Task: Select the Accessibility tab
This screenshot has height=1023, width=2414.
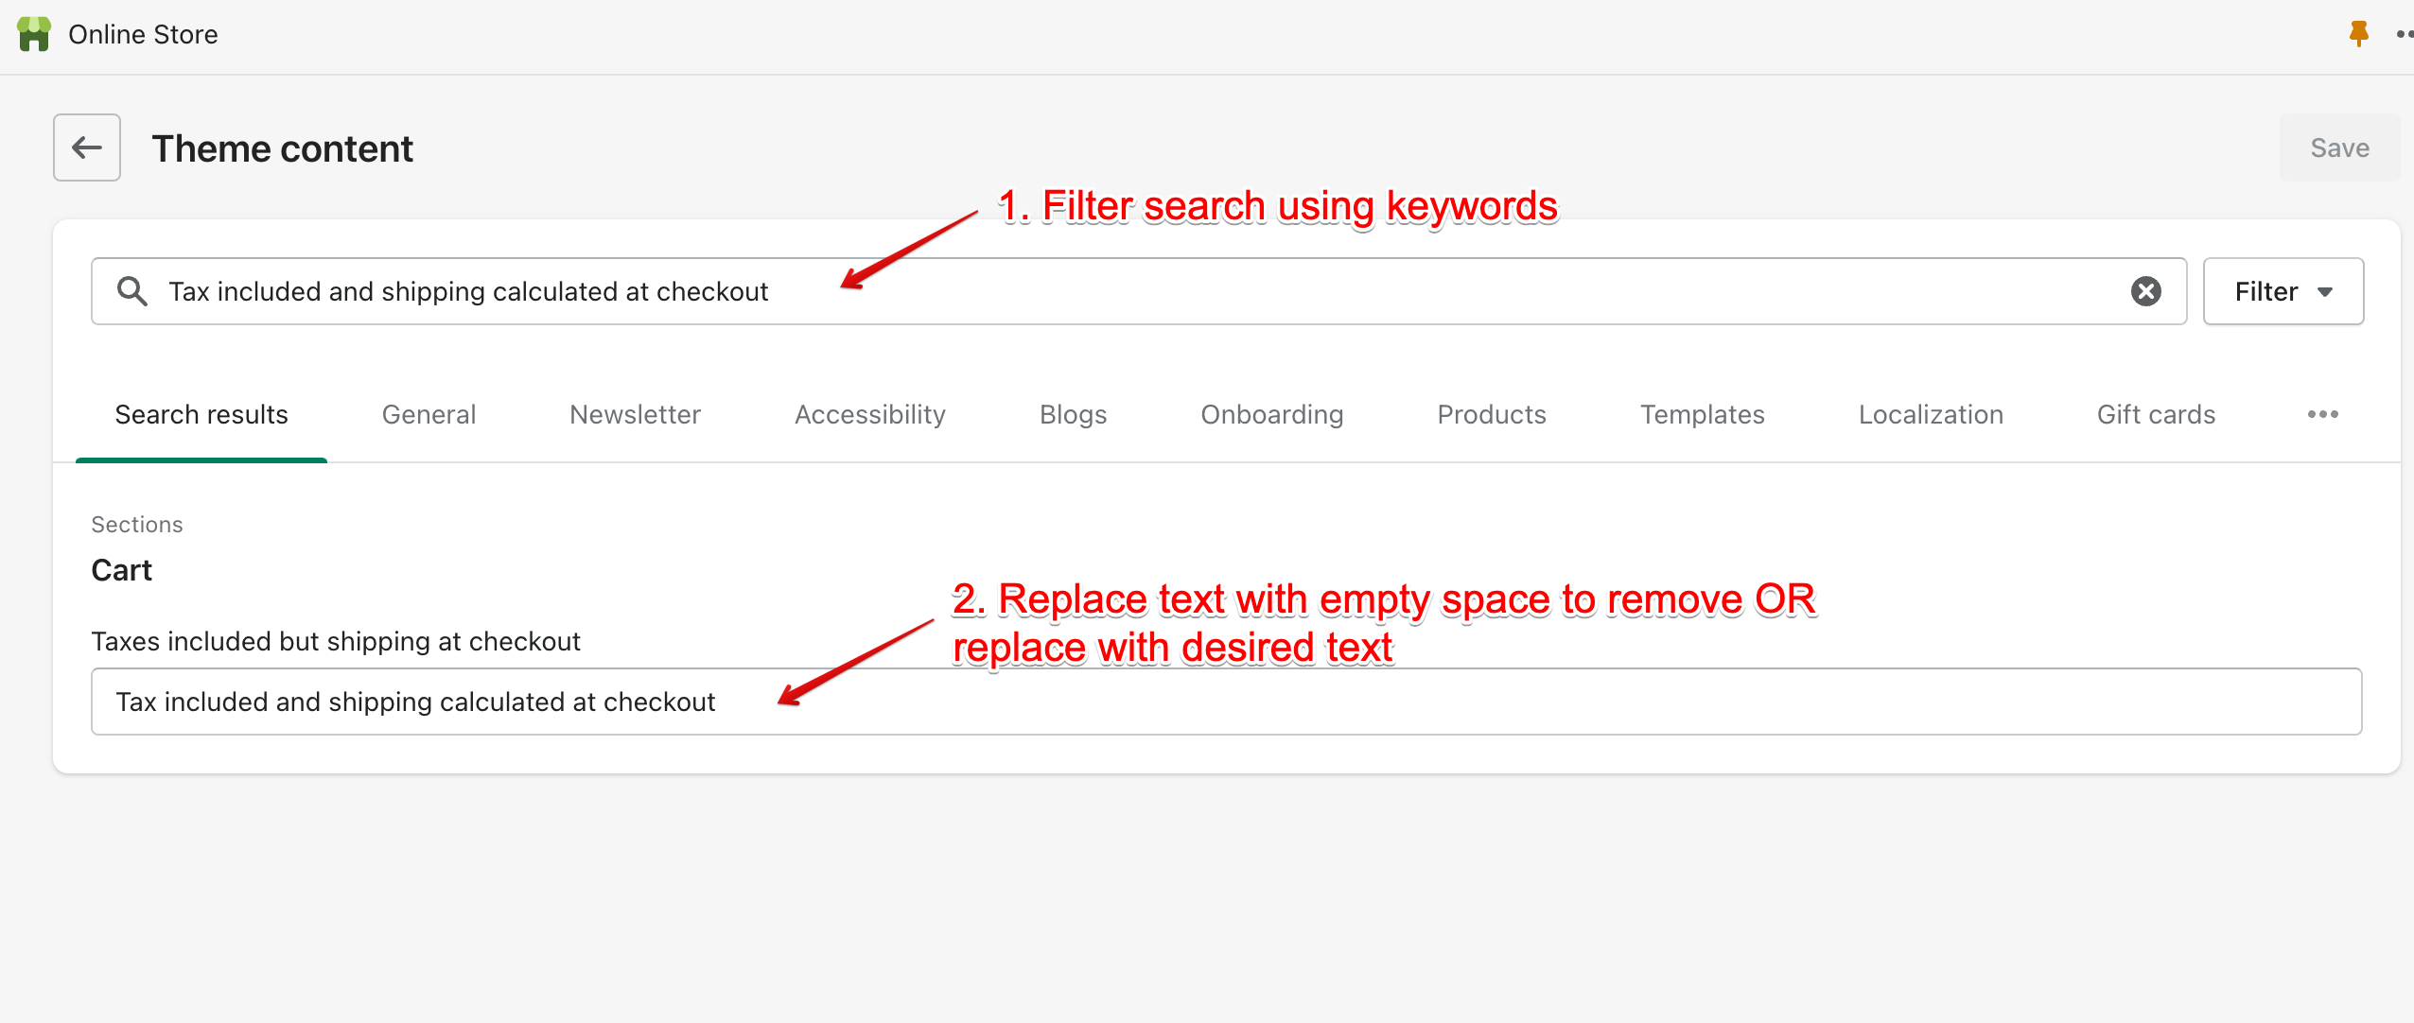Action: point(869,414)
